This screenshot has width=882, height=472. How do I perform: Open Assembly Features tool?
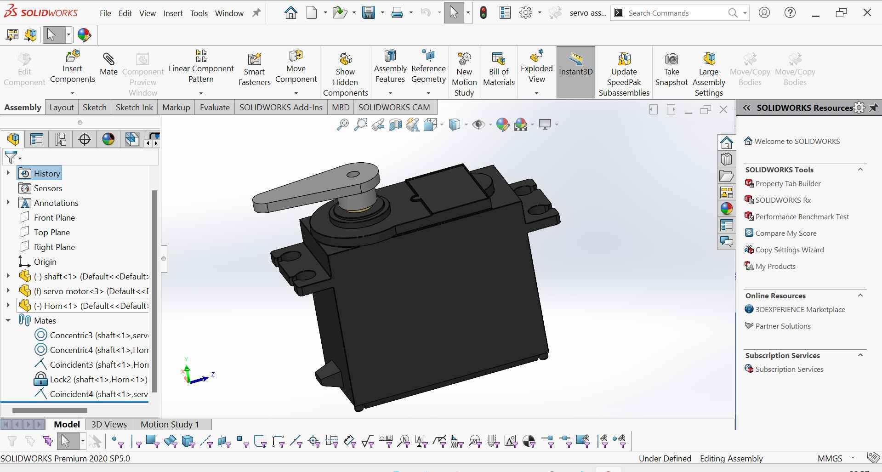click(x=390, y=68)
